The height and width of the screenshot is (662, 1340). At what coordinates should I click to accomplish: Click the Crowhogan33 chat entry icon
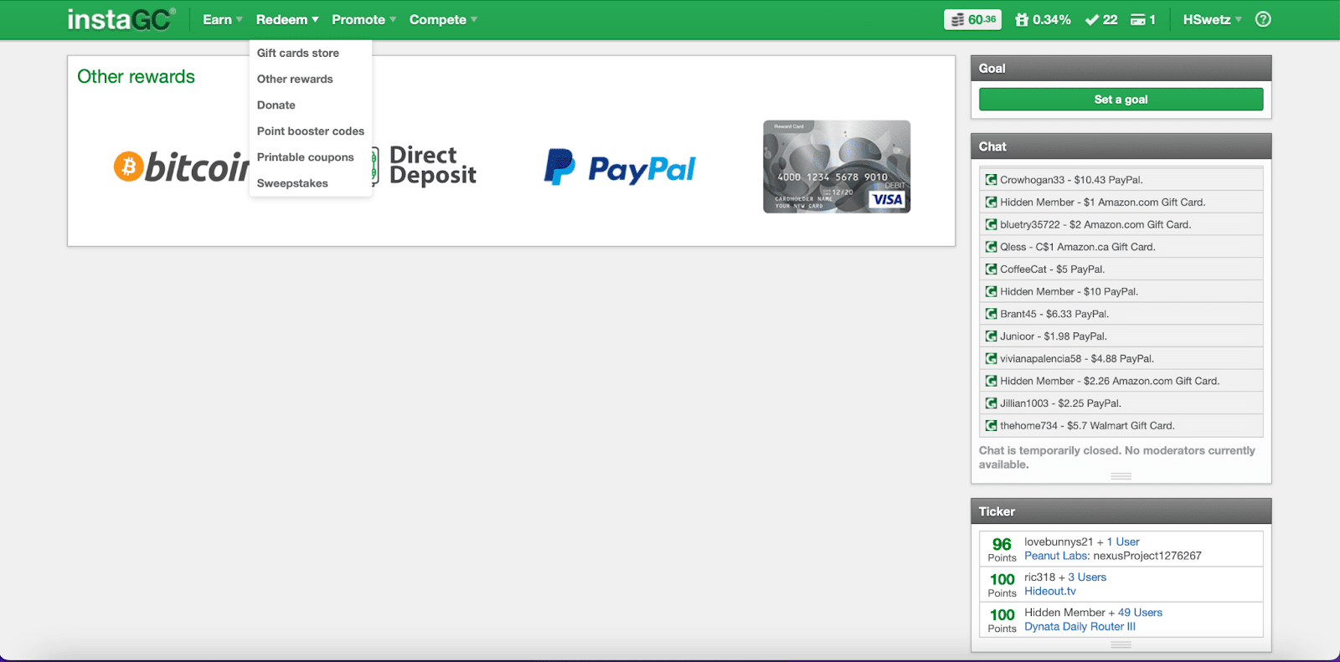(x=991, y=179)
